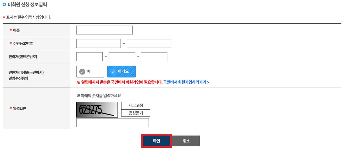
Task: Select the 아니요 option for 알림수신동의
Action: (121, 72)
